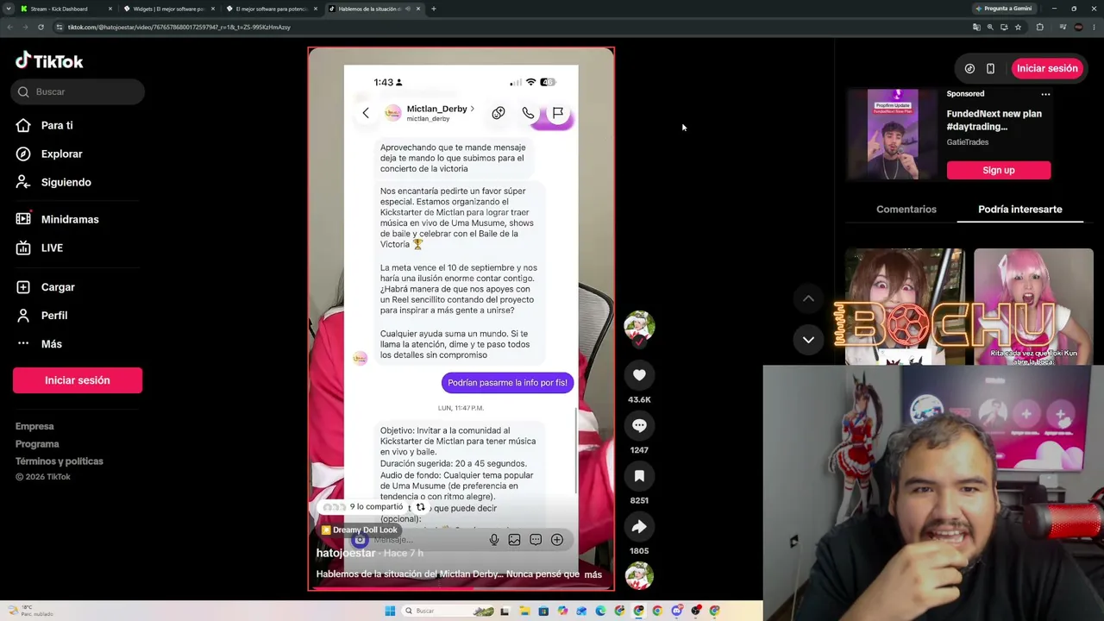Reload the page in the browser
1104x621 pixels.
coord(41,27)
